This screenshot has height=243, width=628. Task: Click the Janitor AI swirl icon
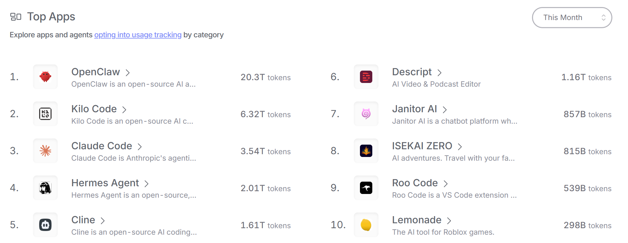coord(366,114)
